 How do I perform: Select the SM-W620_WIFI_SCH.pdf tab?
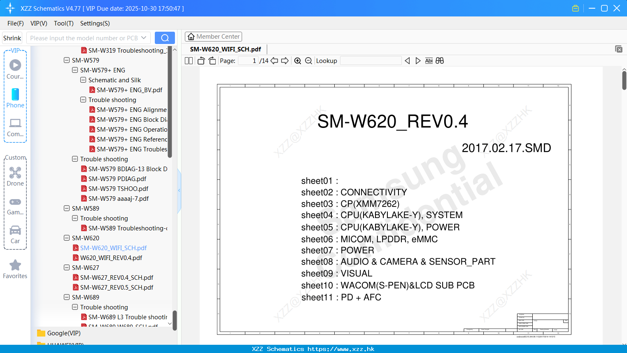point(226,49)
